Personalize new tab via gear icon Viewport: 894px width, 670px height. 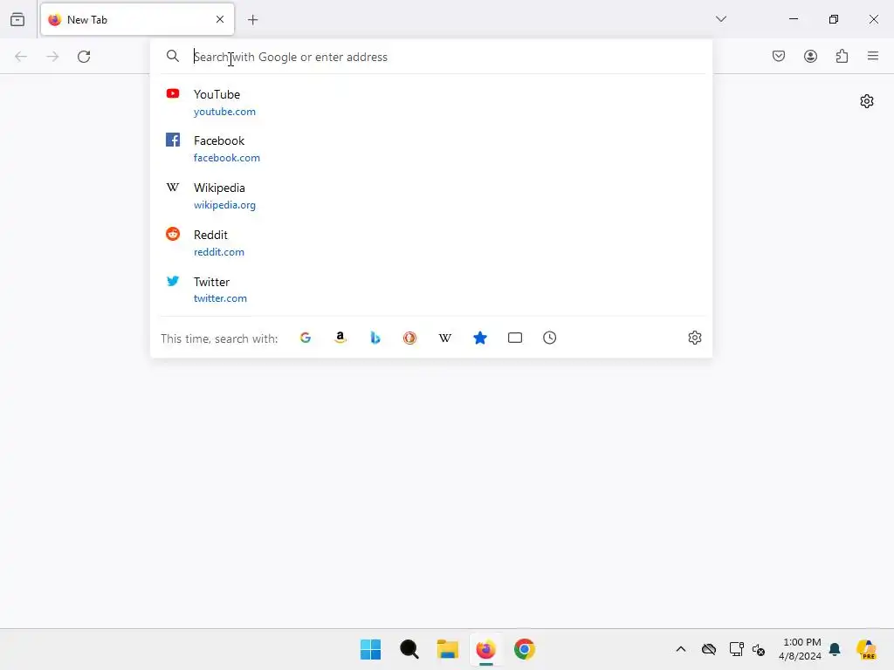(867, 101)
